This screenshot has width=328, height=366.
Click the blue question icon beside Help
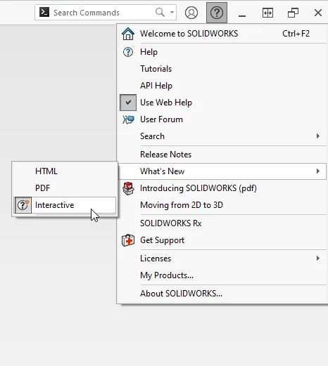tap(128, 52)
